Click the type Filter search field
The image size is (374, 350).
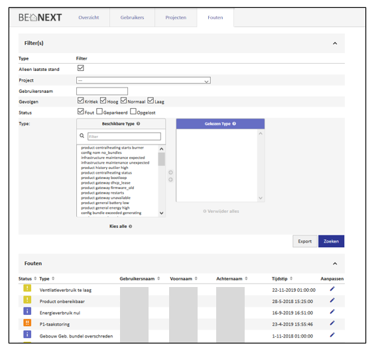pyautogui.click(x=124, y=137)
